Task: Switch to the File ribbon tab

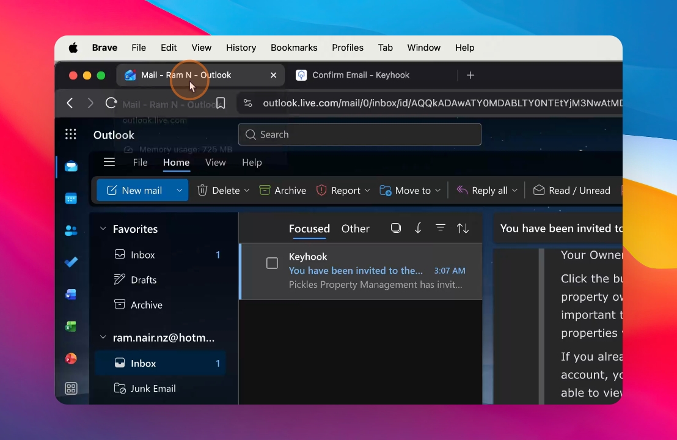Action: (x=140, y=163)
